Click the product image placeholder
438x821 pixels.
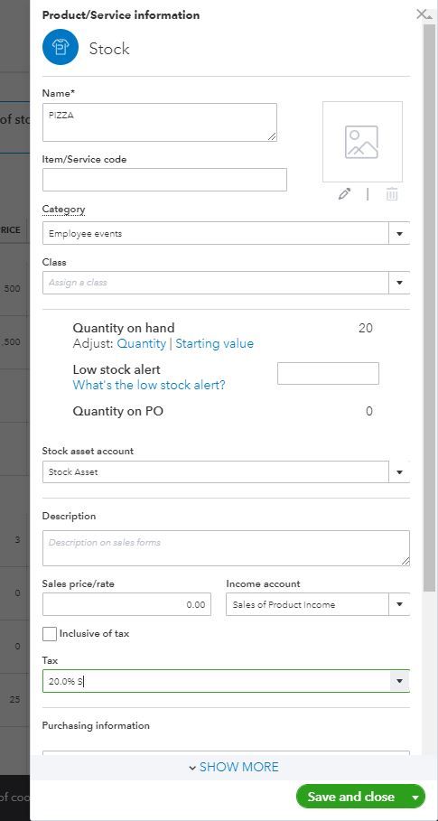(362, 142)
